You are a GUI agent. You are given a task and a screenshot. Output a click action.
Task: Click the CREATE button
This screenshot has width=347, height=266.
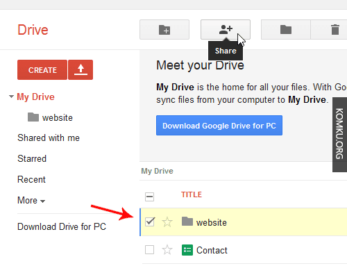pos(42,70)
